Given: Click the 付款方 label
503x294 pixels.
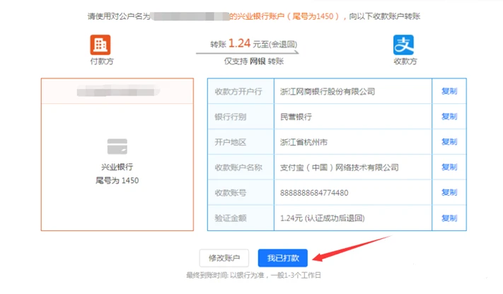Looking at the screenshot, I should (102, 61).
